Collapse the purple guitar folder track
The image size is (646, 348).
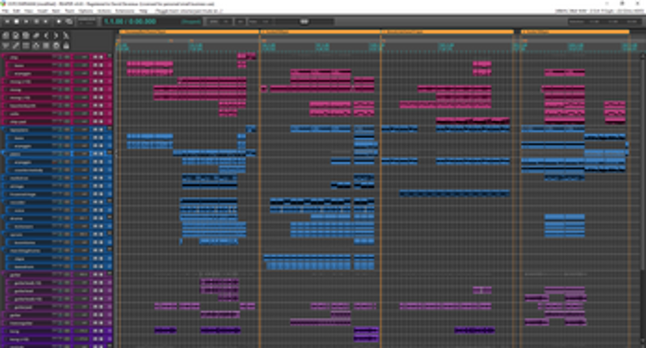click(x=109, y=274)
